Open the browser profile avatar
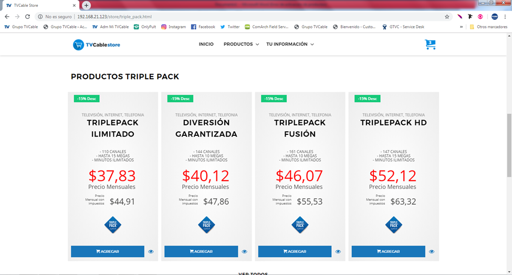The image size is (512, 275). pos(494,17)
